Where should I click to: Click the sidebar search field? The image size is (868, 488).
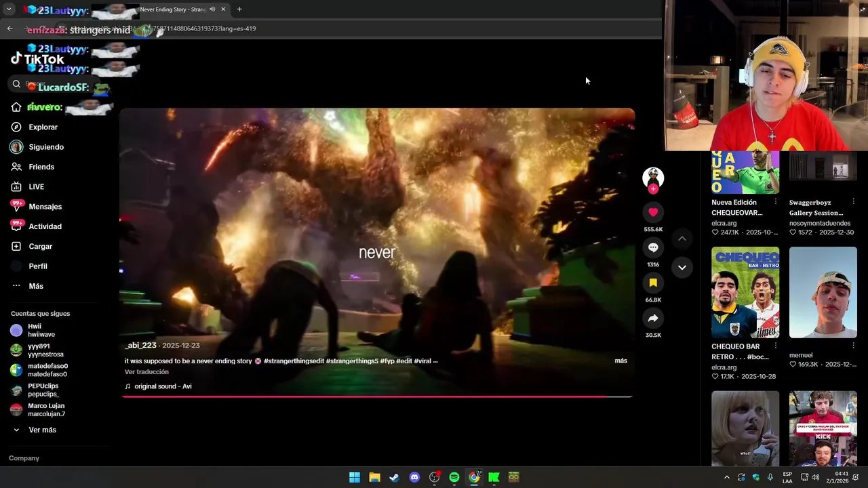58,84
